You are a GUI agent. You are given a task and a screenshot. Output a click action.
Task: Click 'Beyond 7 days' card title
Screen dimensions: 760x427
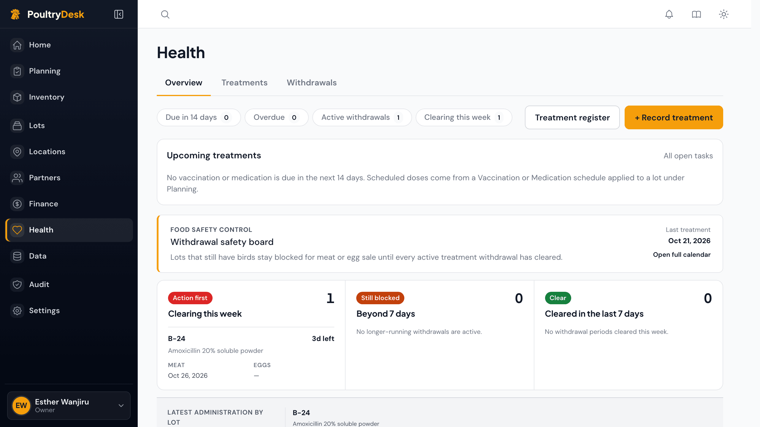(386, 314)
